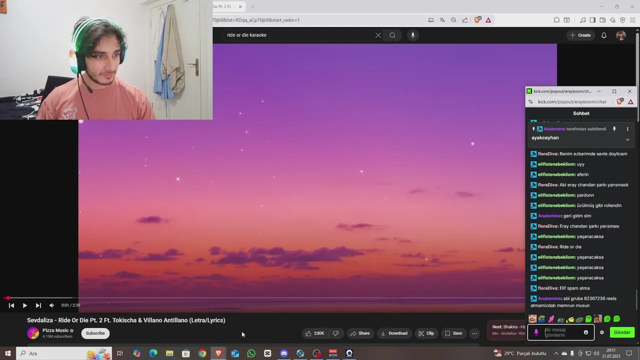Subscribe to Pizza Music channel

95,333
